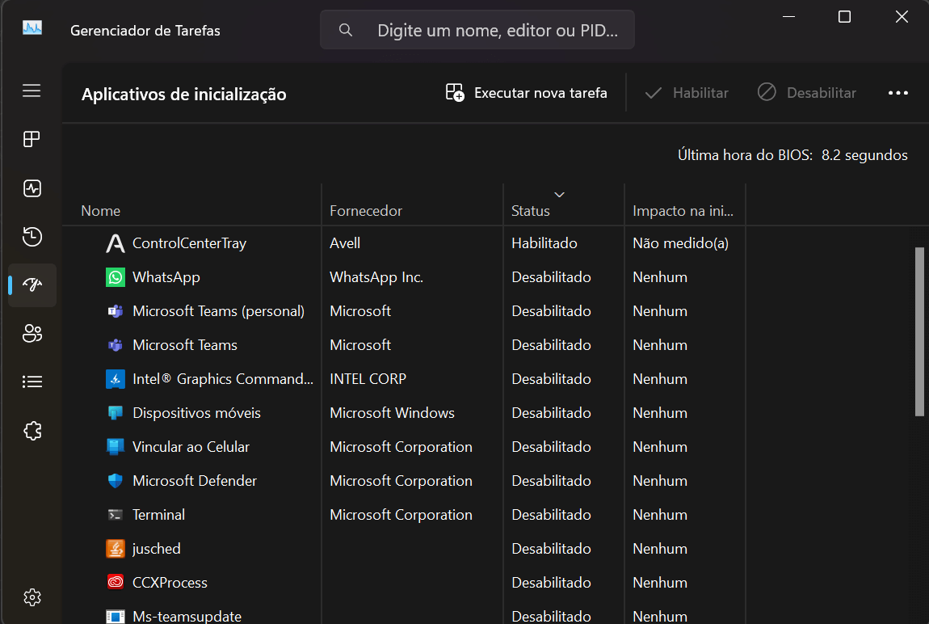Open the App history section

point(32,236)
